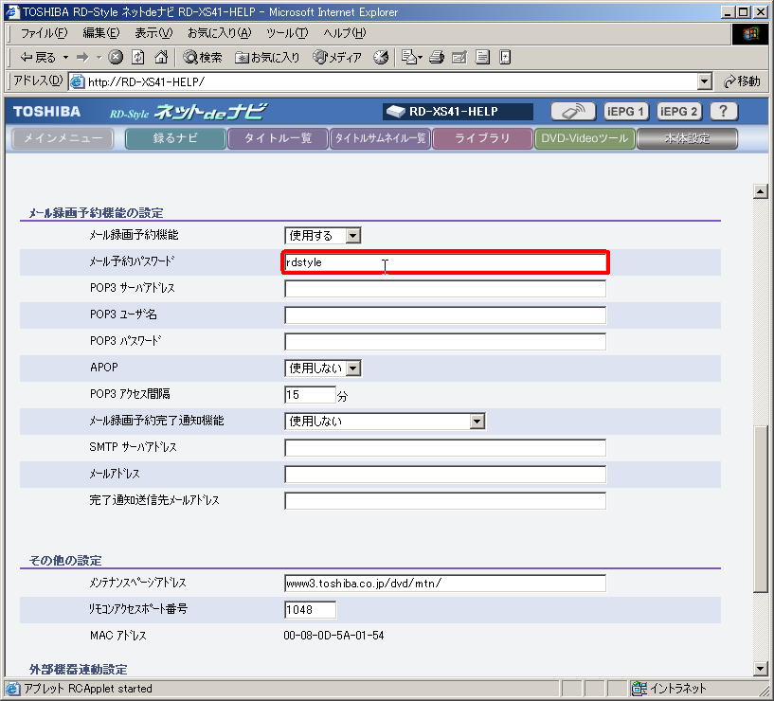Expand the address bar dropdown

coord(705,81)
